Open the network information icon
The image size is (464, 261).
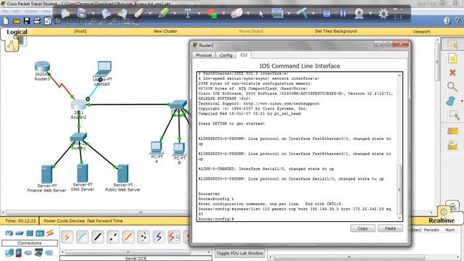[447, 20]
